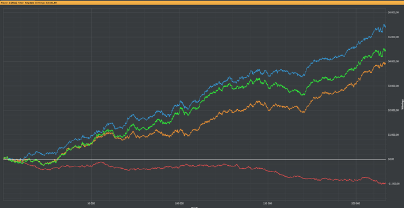This screenshot has width=404, height=208.
Task: Click the 150 000 hands axis label
Action: 268,203
